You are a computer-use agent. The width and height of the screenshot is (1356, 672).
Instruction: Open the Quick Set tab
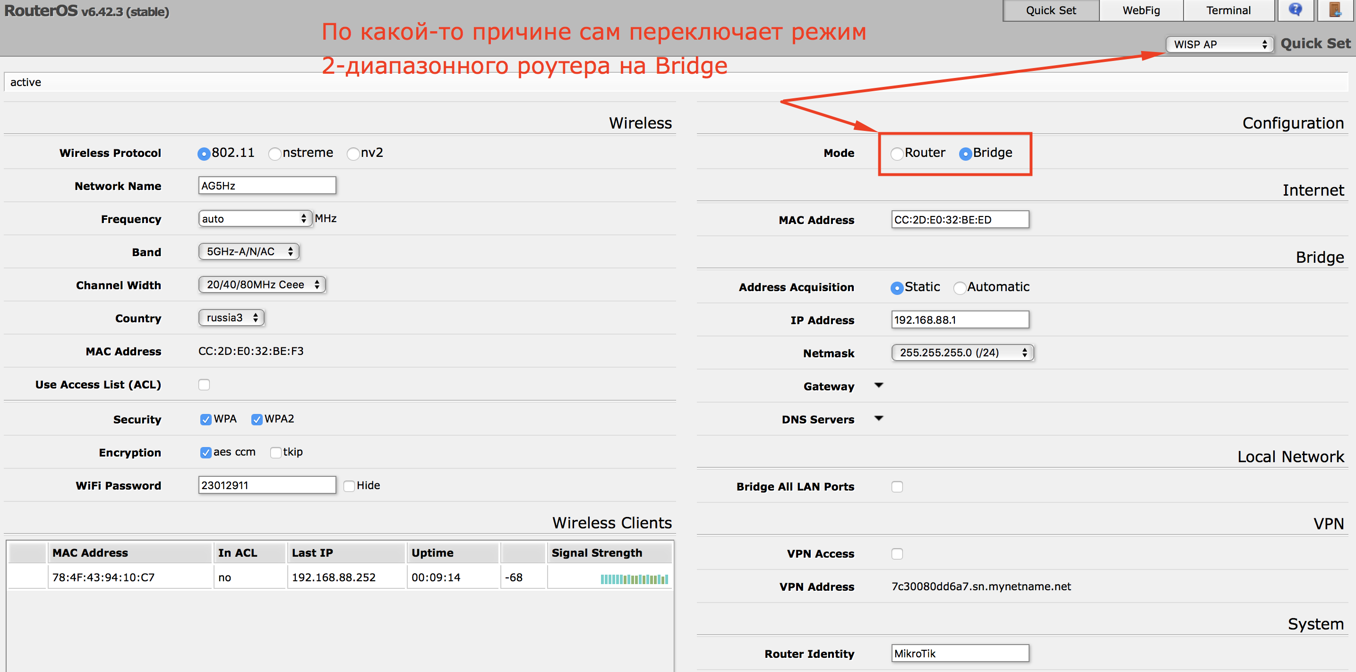click(1051, 10)
